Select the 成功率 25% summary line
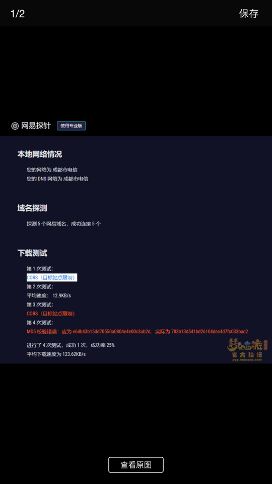 (x=71, y=345)
